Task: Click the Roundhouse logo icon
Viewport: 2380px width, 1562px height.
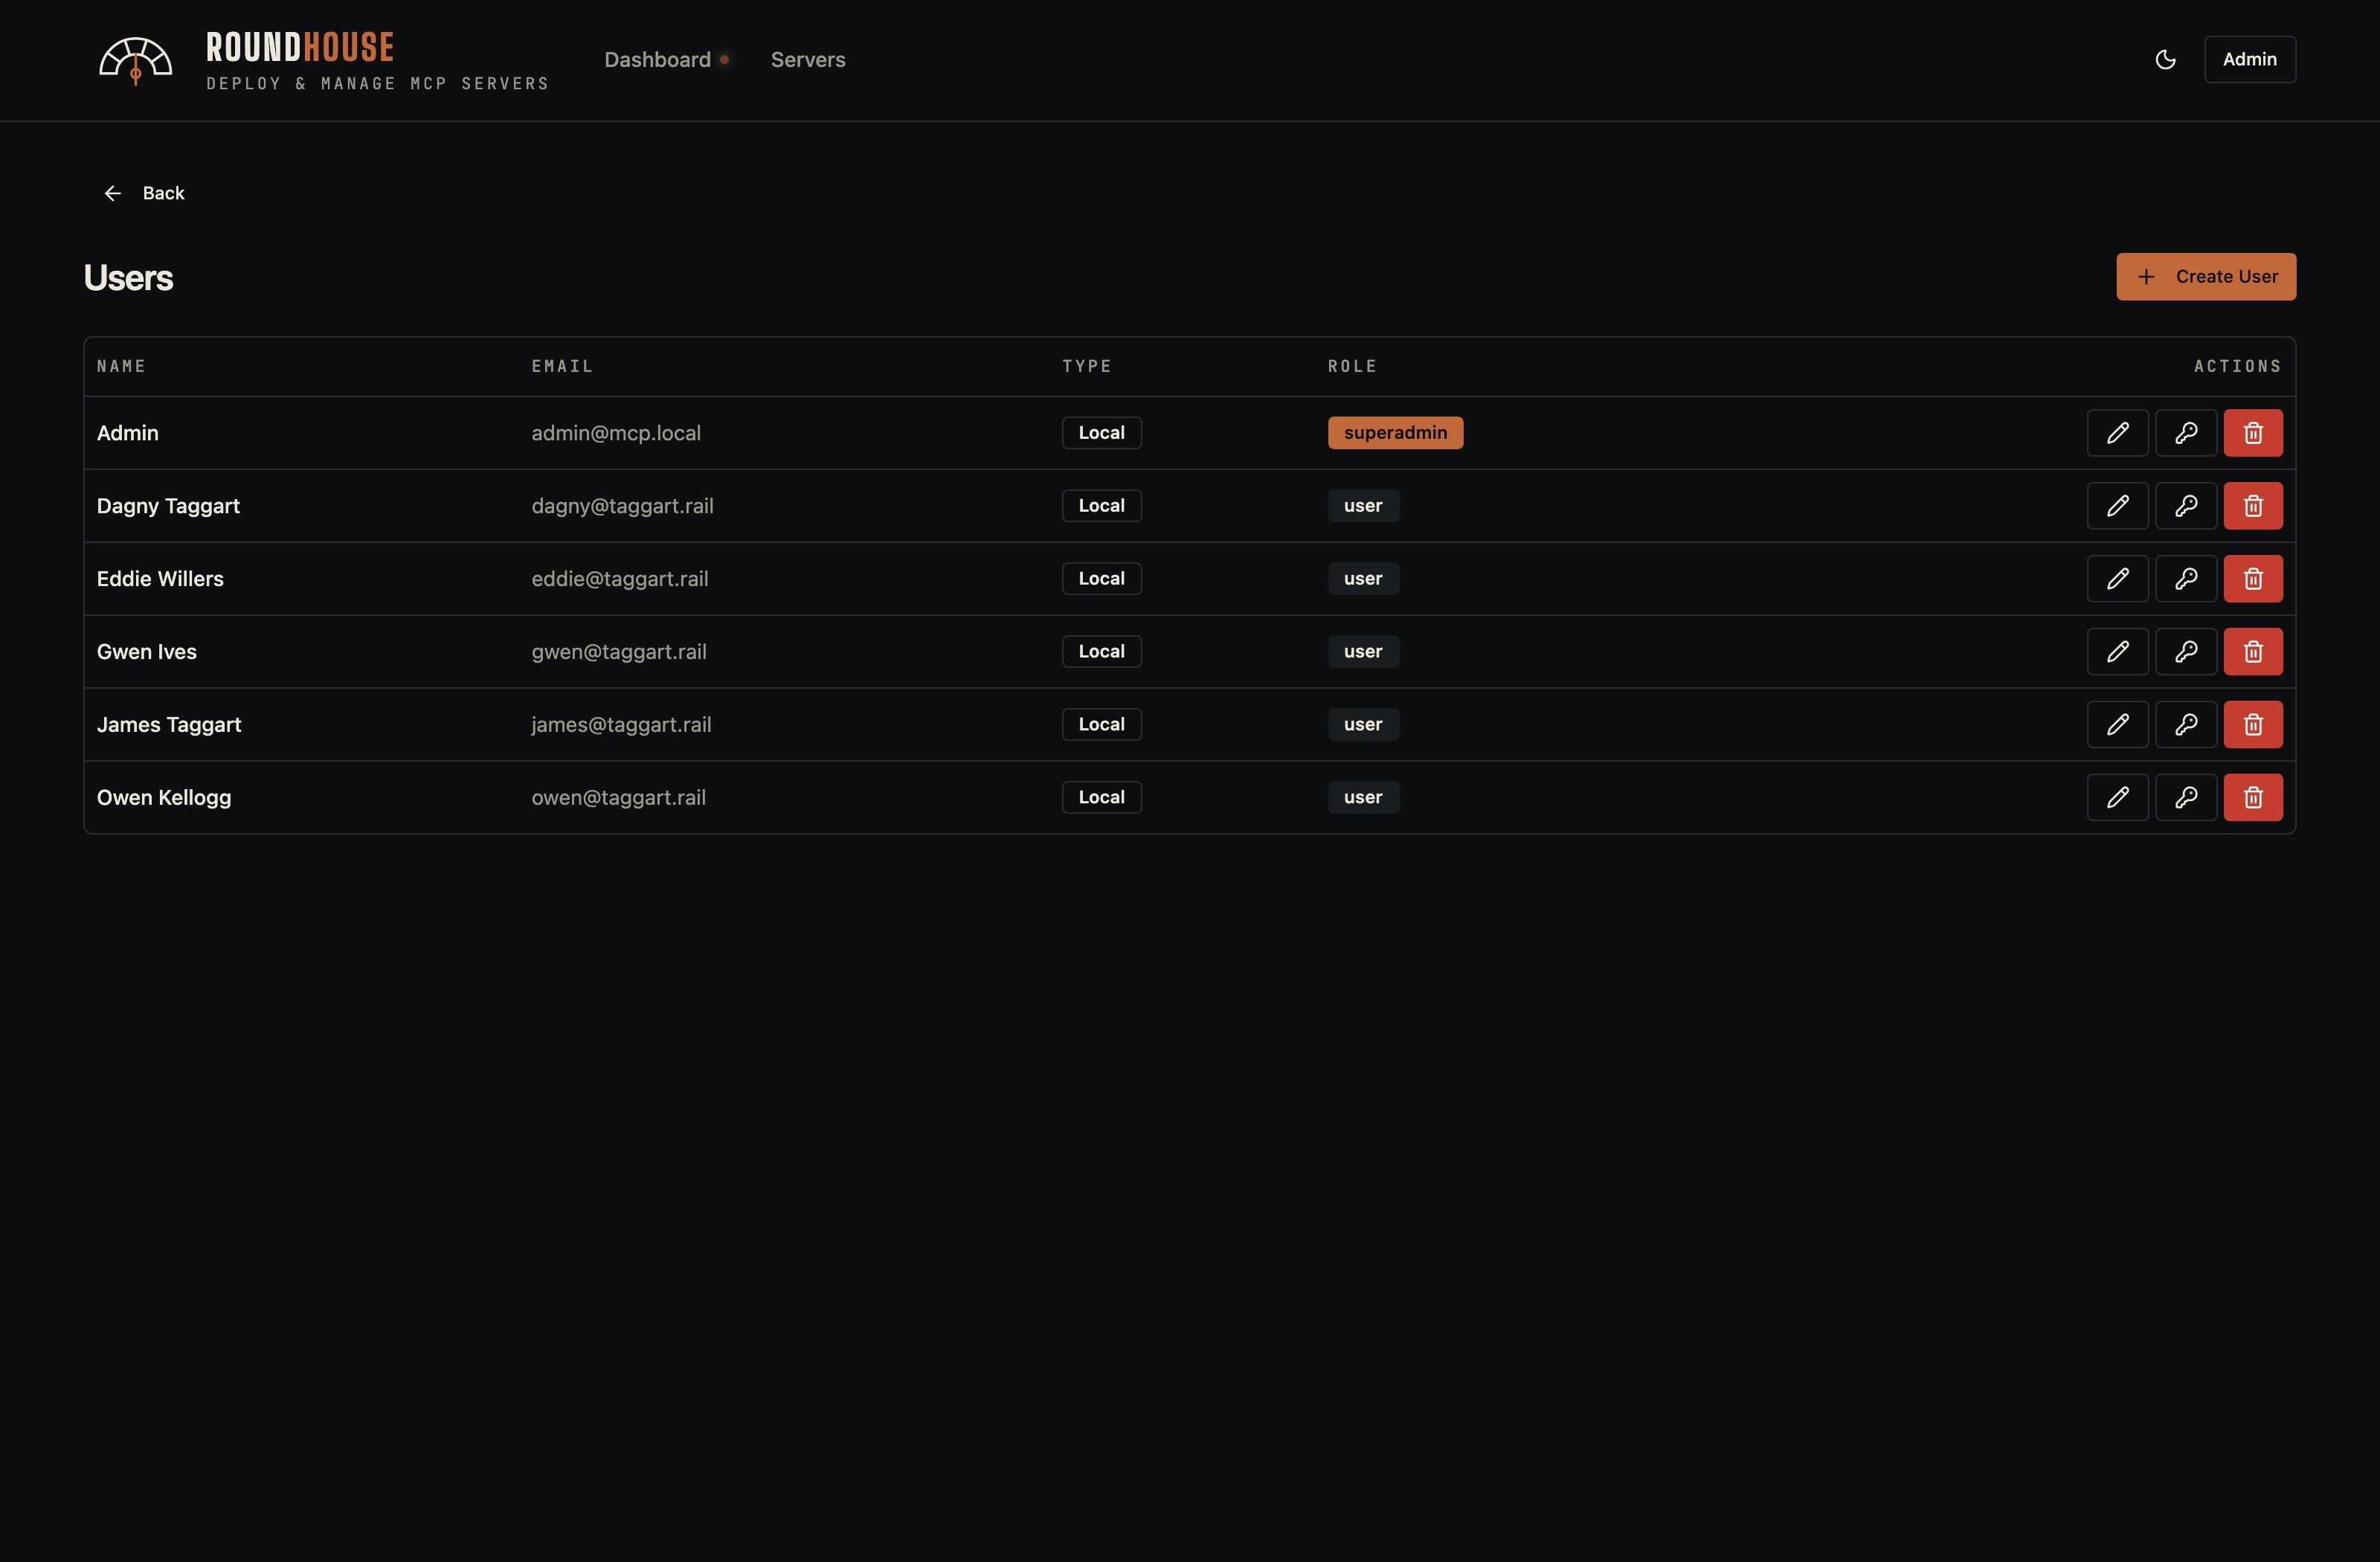Action: pos(135,61)
